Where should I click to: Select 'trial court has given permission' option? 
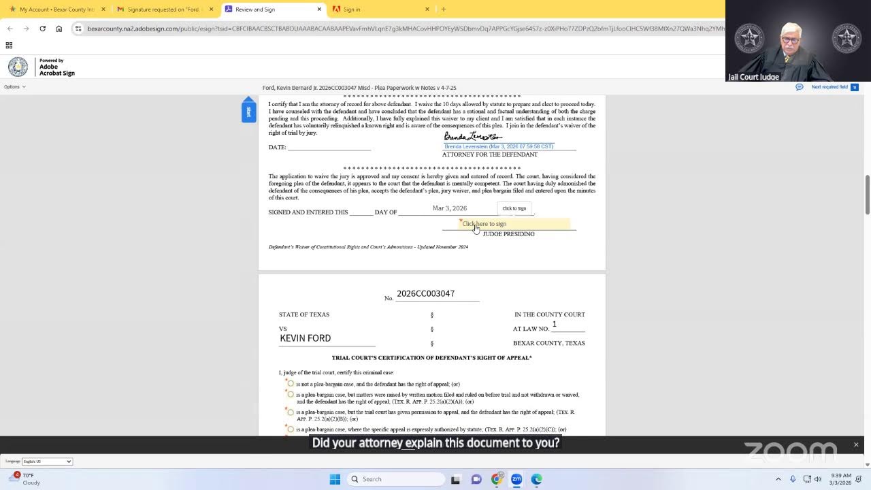tap(291, 412)
